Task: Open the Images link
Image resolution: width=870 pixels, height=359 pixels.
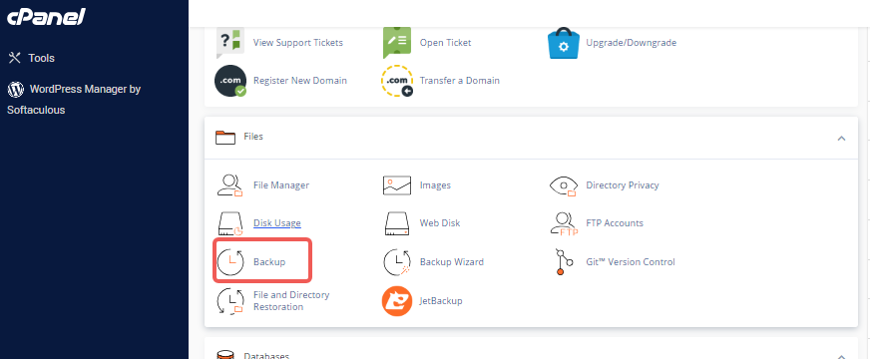Action: (435, 184)
